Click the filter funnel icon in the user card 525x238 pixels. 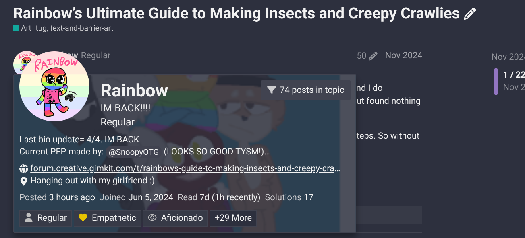(x=272, y=90)
